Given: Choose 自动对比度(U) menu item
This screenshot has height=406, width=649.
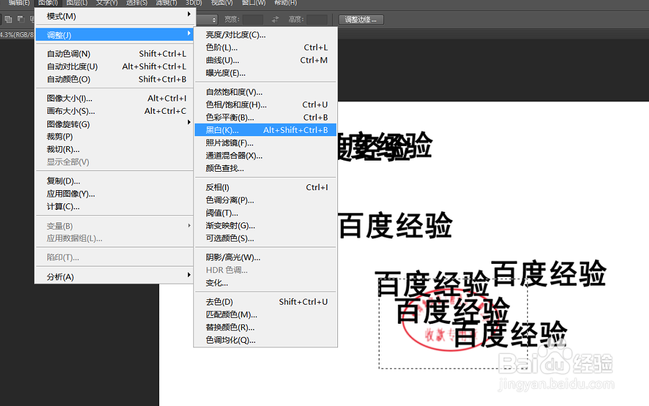Looking at the screenshot, I should 114,66.
